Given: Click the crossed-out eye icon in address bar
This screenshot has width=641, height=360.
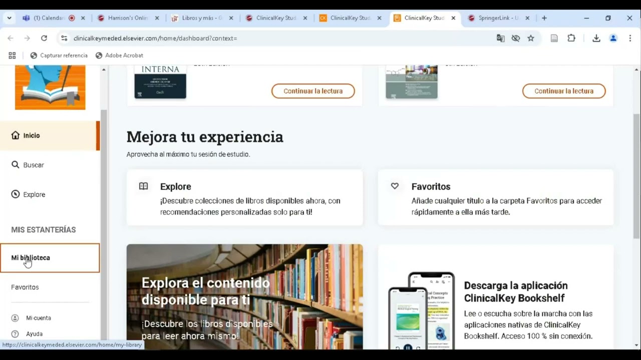Looking at the screenshot, I should click(515, 38).
